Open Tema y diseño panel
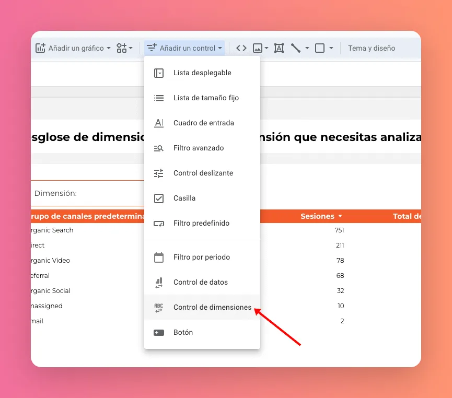Screen dimensions: 452x398 pos(372,48)
